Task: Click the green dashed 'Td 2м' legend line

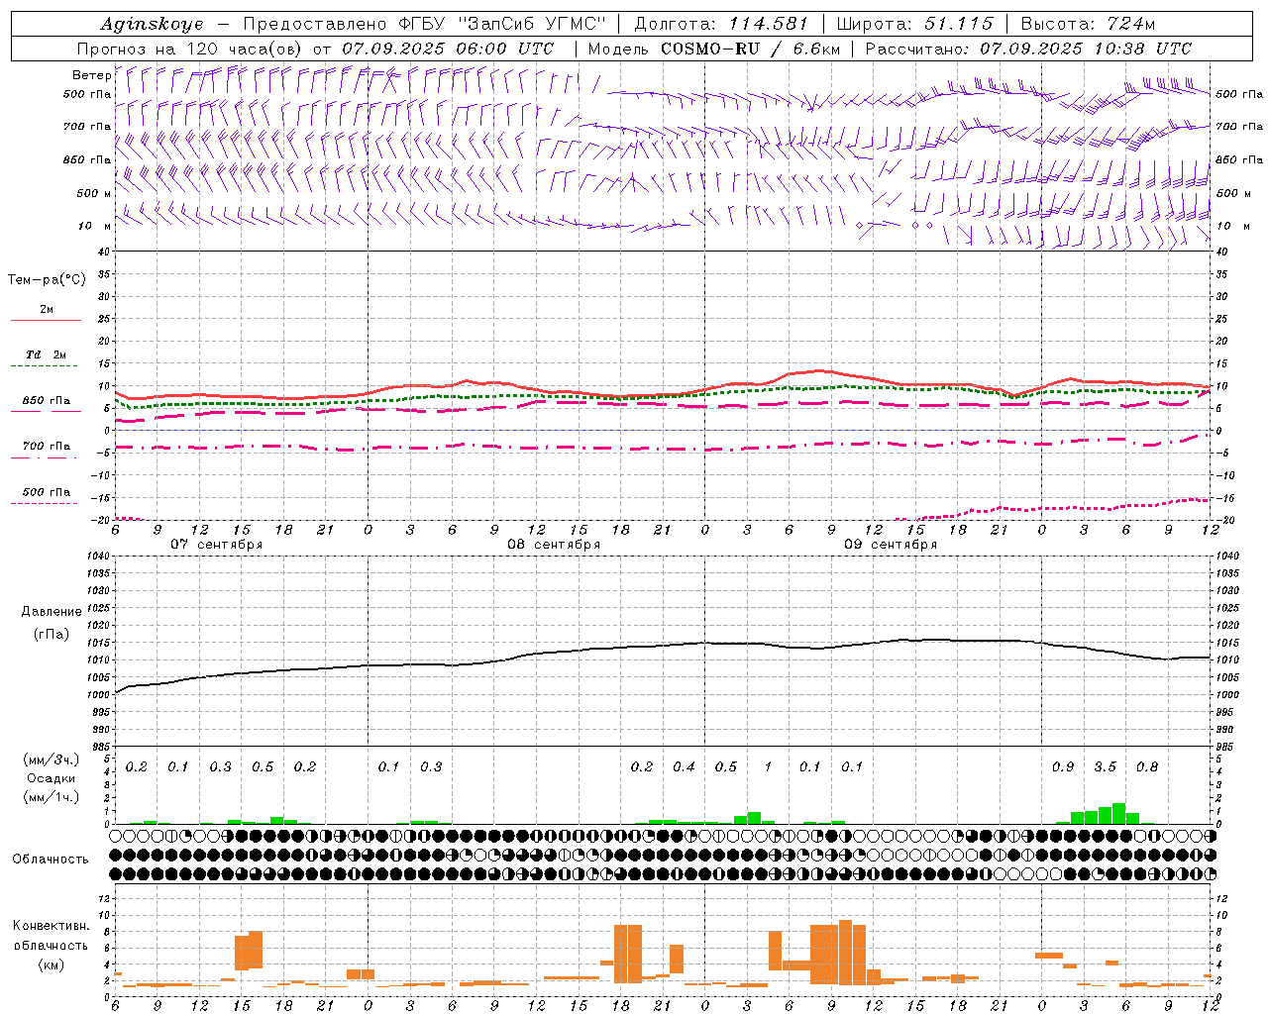Action: click(x=44, y=366)
